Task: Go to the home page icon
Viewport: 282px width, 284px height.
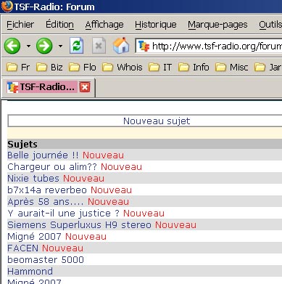Action: pos(121,45)
